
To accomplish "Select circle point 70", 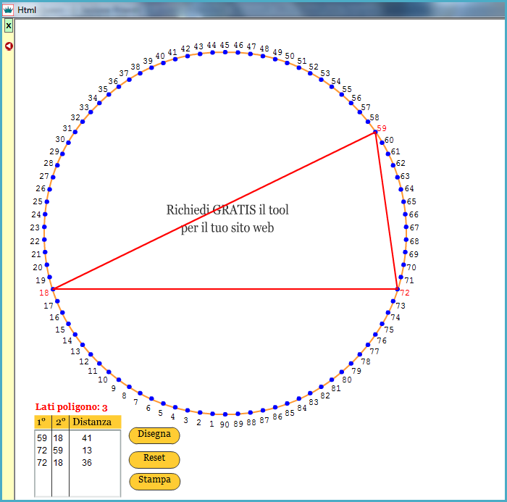I will [403, 264].
